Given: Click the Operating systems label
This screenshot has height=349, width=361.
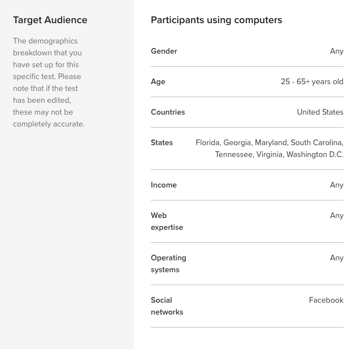Looking at the screenshot, I should click(168, 264).
